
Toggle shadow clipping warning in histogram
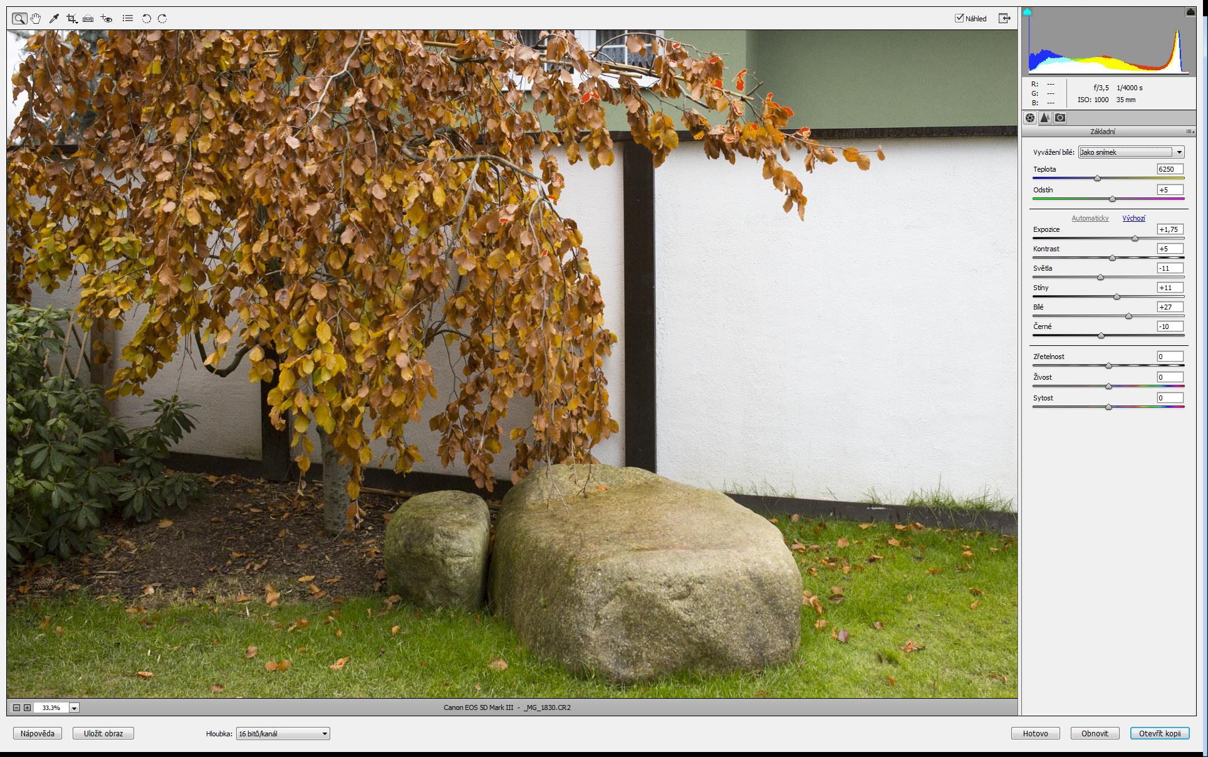click(1028, 12)
